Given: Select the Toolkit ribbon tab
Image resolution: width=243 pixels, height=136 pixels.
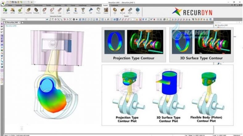Looking at the screenshot, I should coord(105,6).
